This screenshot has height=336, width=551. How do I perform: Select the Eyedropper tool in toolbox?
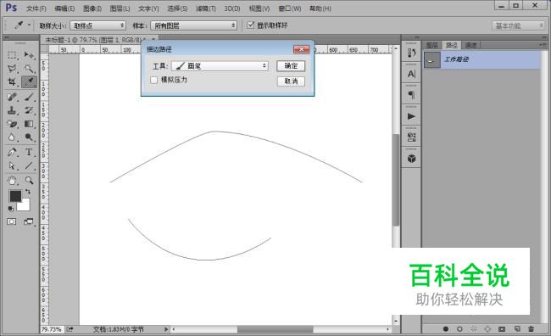click(x=29, y=82)
